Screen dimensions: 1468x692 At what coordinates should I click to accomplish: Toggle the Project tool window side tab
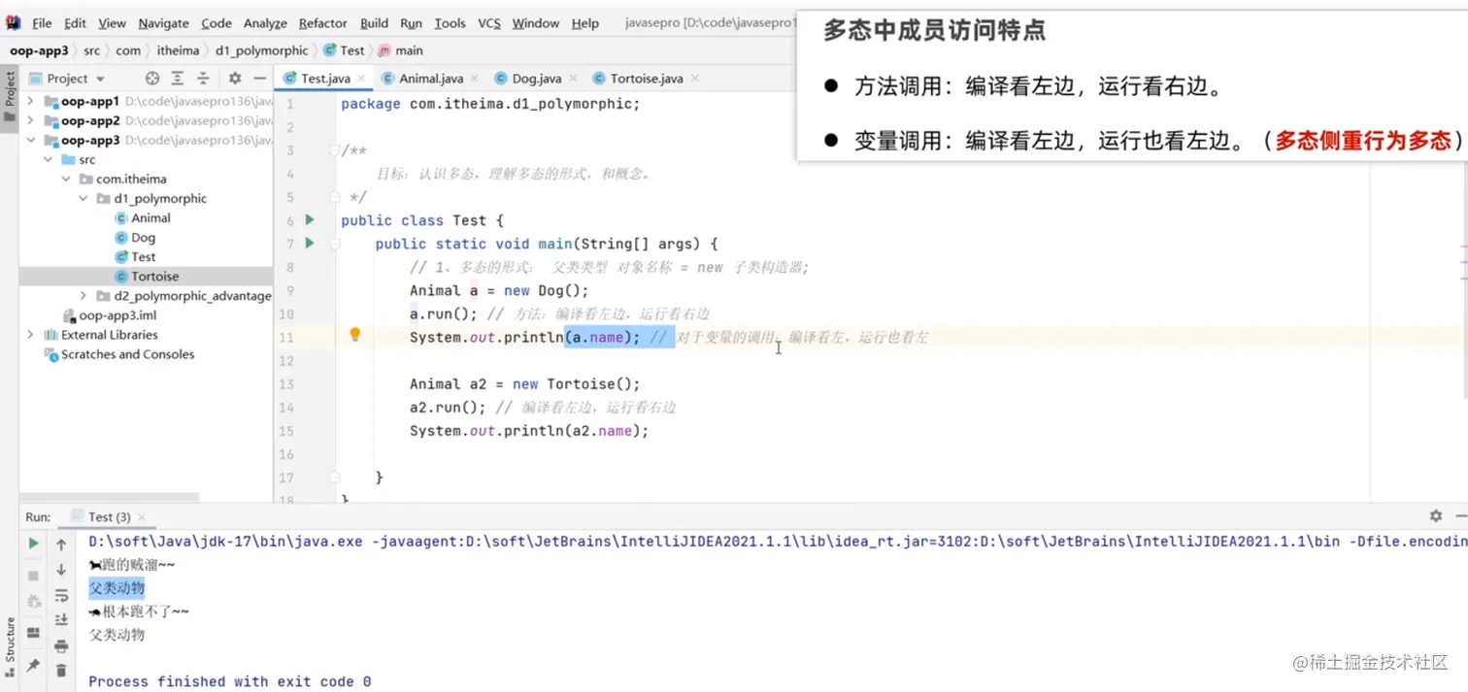10,95
